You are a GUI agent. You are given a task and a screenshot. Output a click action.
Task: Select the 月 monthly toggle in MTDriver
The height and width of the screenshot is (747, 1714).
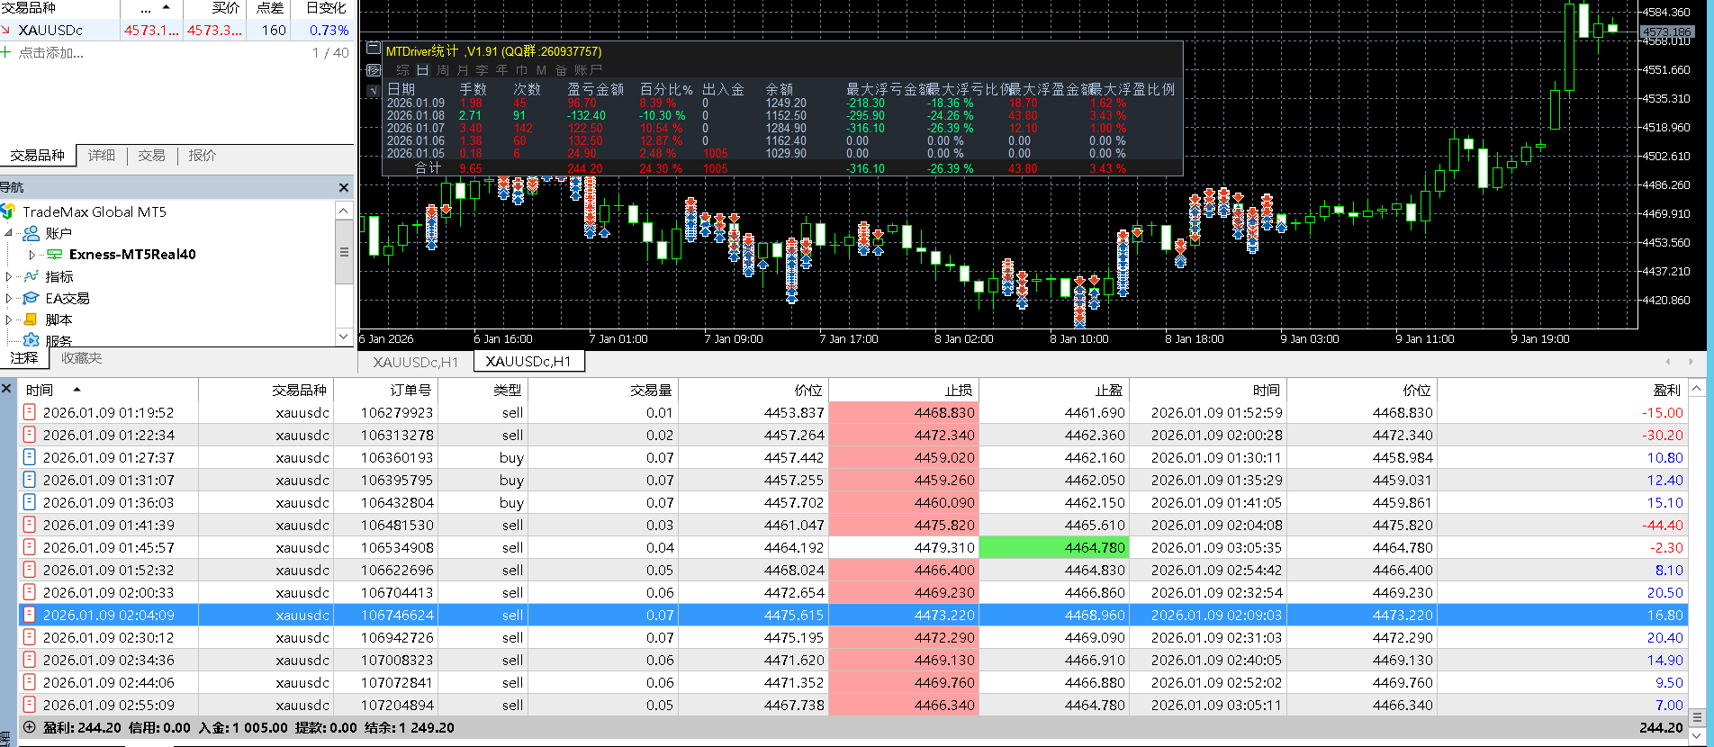(x=463, y=69)
